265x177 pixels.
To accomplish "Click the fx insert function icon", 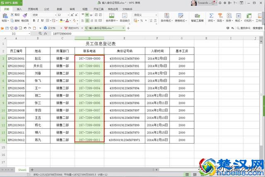I will 46,33.
